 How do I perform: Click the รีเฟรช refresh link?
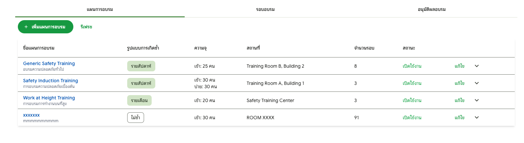coord(86,27)
